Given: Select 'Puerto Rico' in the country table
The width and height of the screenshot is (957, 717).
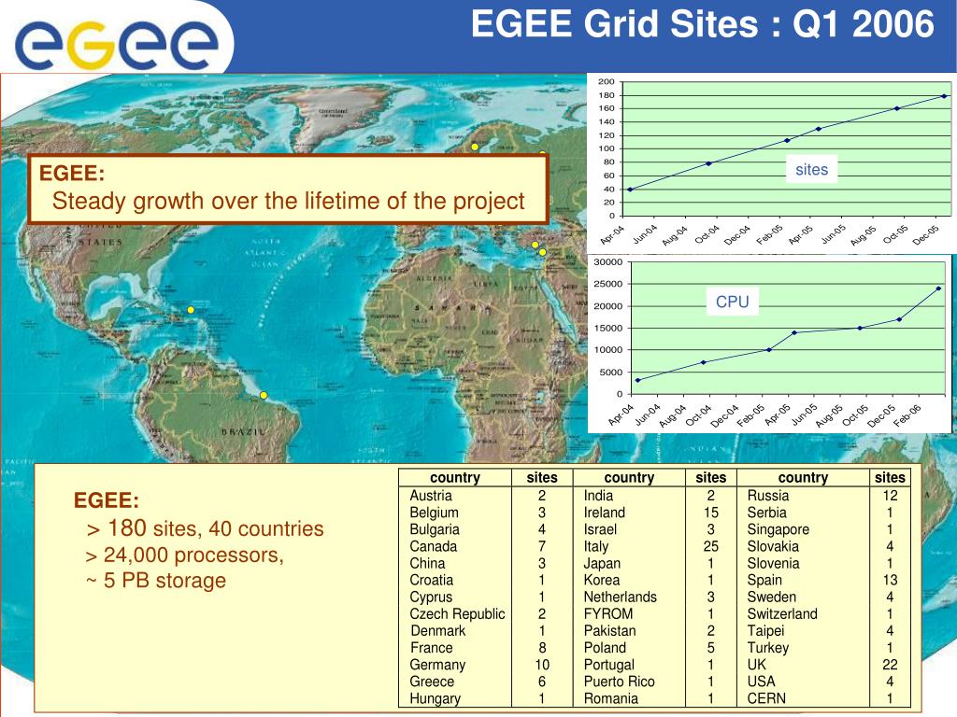Looking at the screenshot, I should coord(619,682).
